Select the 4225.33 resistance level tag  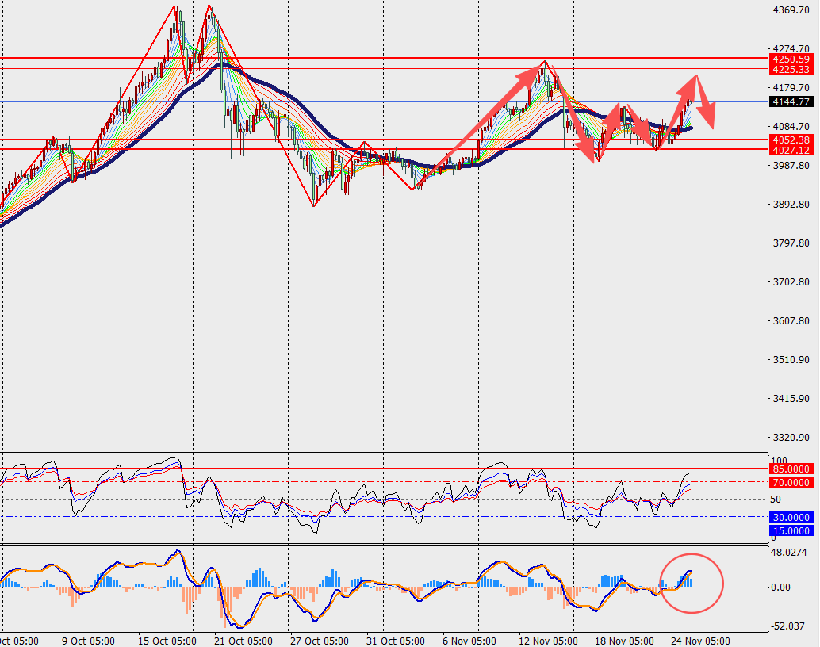[x=791, y=69]
